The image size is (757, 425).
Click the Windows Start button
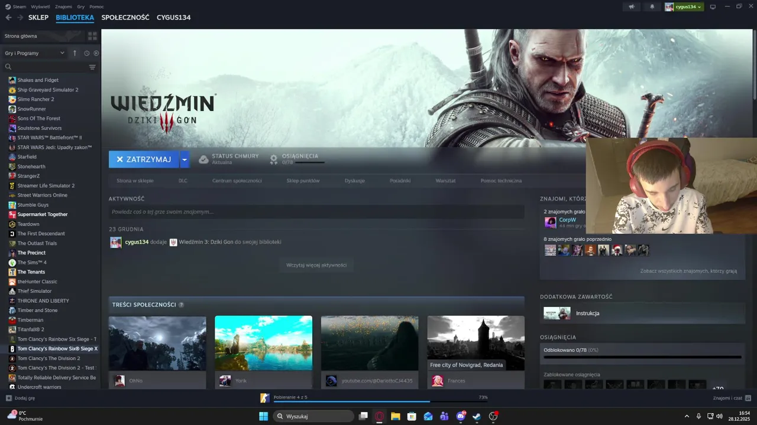point(263,416)
